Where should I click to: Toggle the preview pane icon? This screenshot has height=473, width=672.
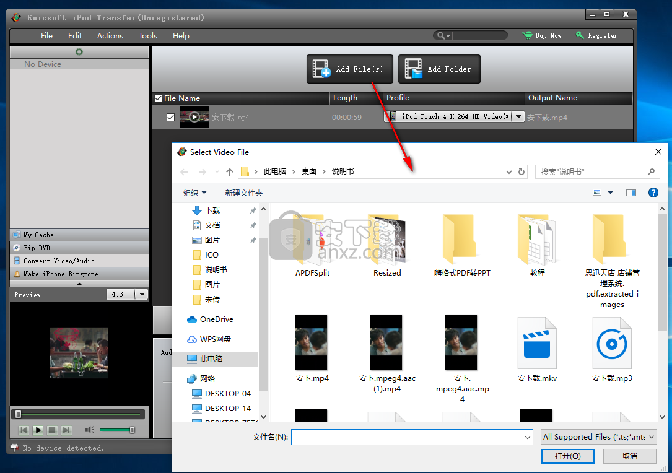tap(631, 193)
